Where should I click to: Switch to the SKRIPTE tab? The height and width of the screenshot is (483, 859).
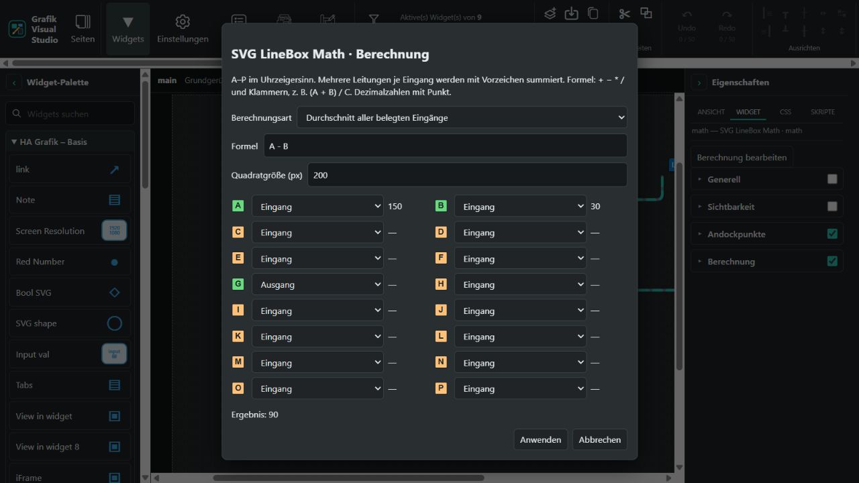click(823, 112)
